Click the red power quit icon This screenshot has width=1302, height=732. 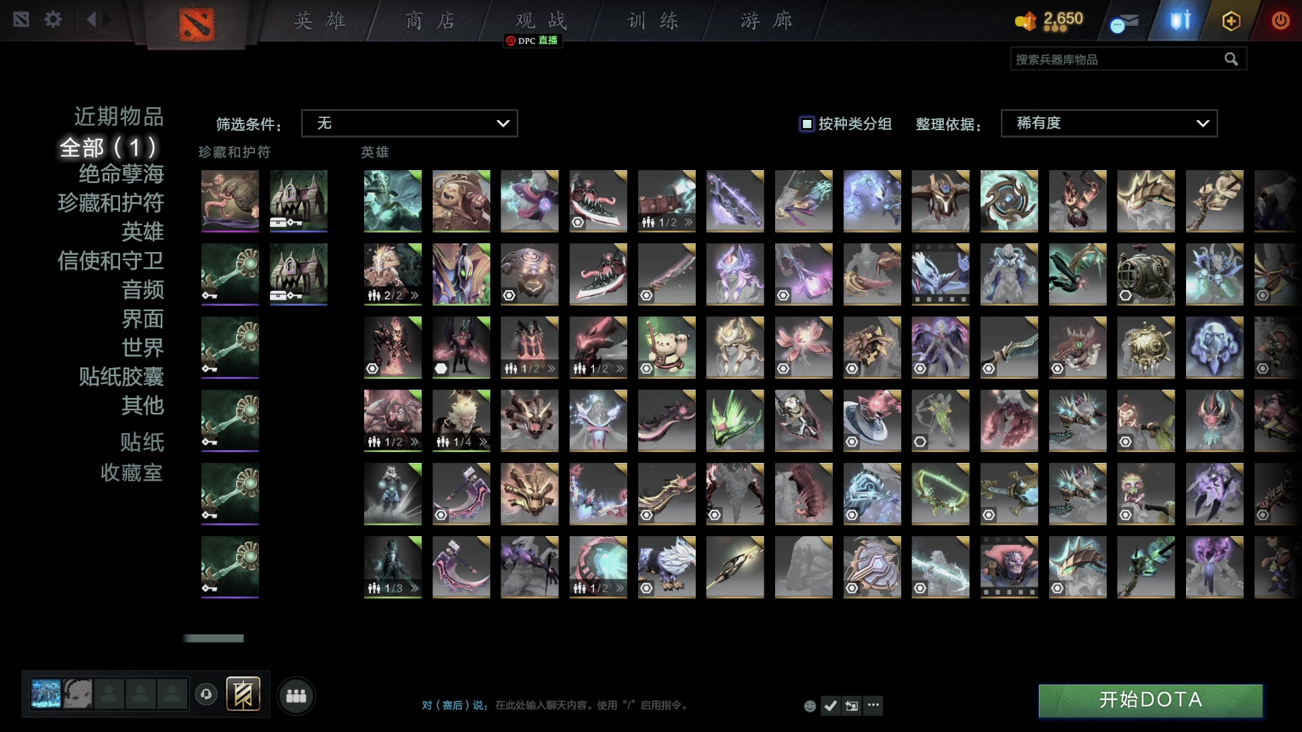coord(1280,21)
